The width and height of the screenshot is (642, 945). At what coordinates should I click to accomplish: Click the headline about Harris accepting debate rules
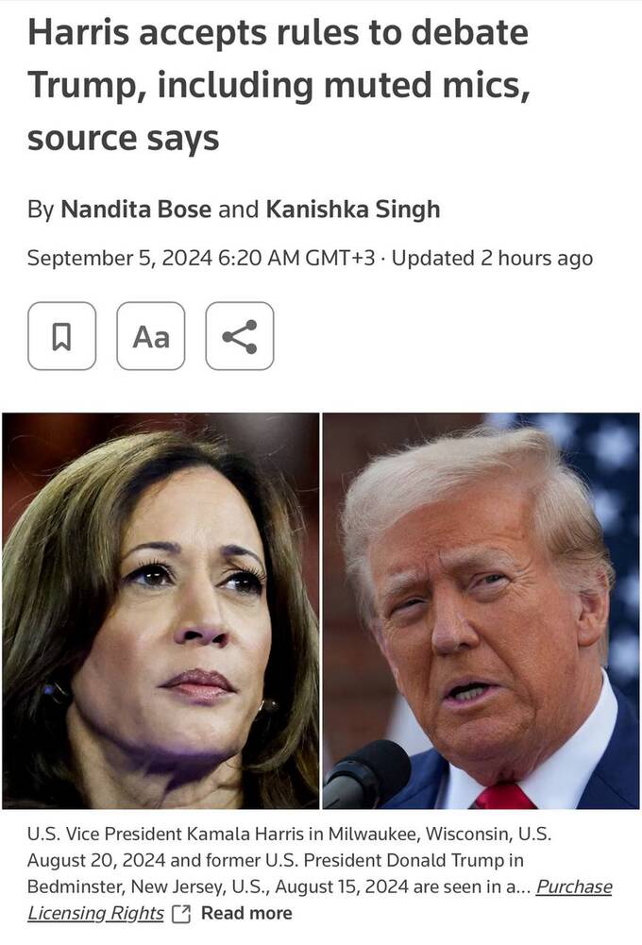tap(279, 85)
